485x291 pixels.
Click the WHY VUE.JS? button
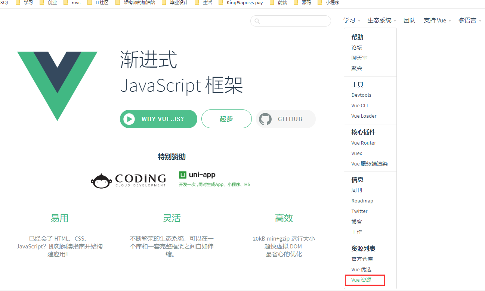pos(158,119)
